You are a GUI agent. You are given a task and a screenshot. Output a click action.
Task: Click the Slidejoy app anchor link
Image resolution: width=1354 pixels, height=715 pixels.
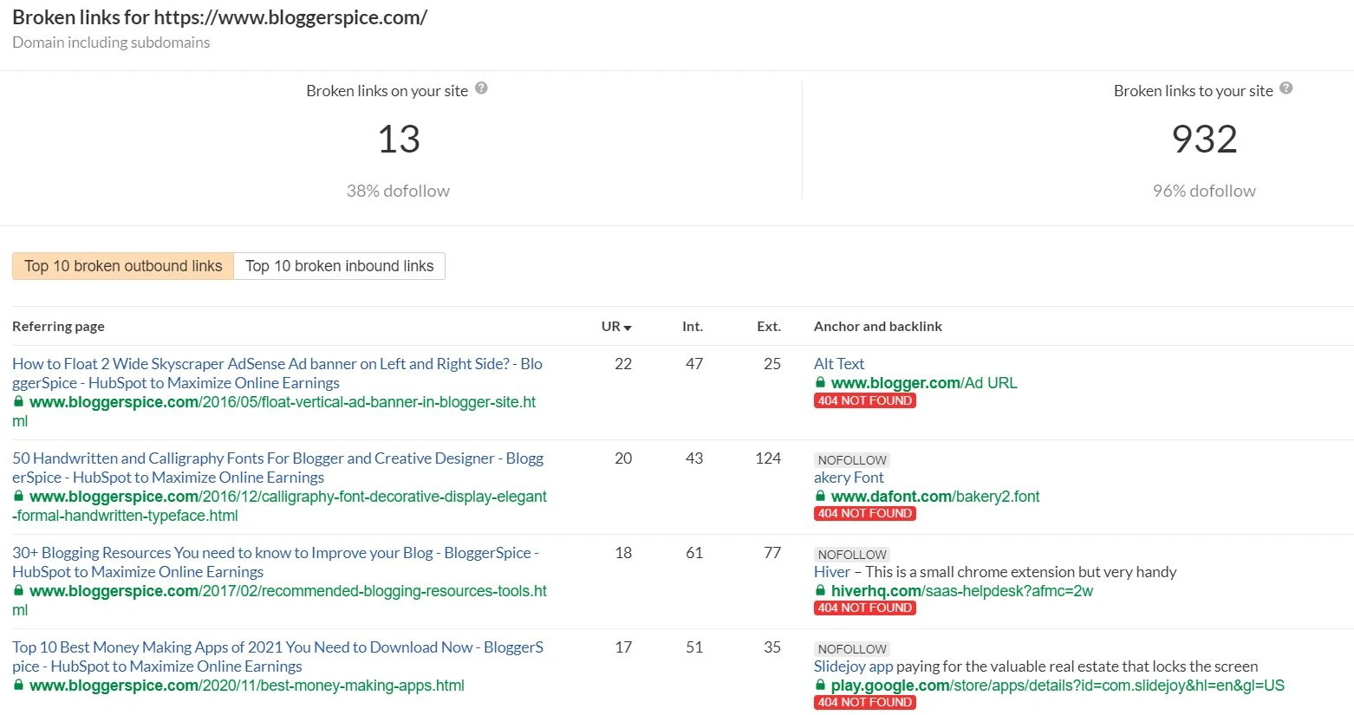[x=853, y=666]
